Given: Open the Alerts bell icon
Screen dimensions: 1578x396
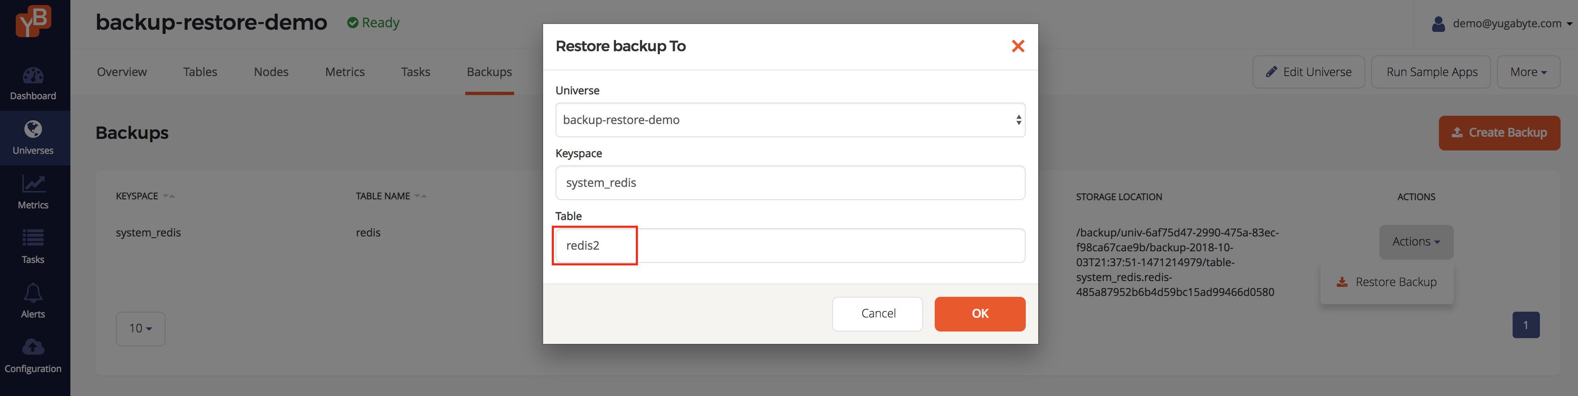Looking at the screenshot, I should [33, 293].
